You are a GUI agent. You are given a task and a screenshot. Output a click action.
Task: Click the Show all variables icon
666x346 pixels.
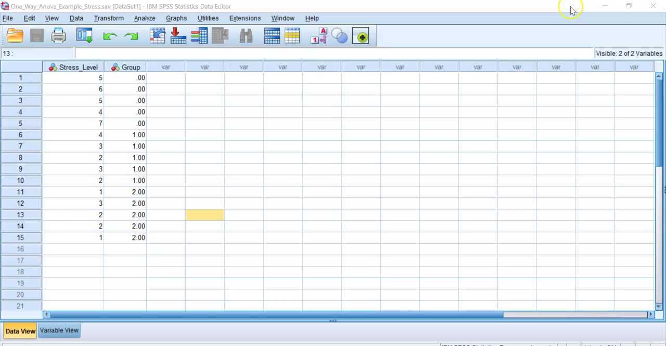click(x=361, y=35)
